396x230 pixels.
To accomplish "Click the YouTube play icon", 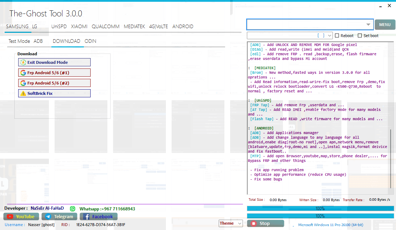I will tap(10, 216).
